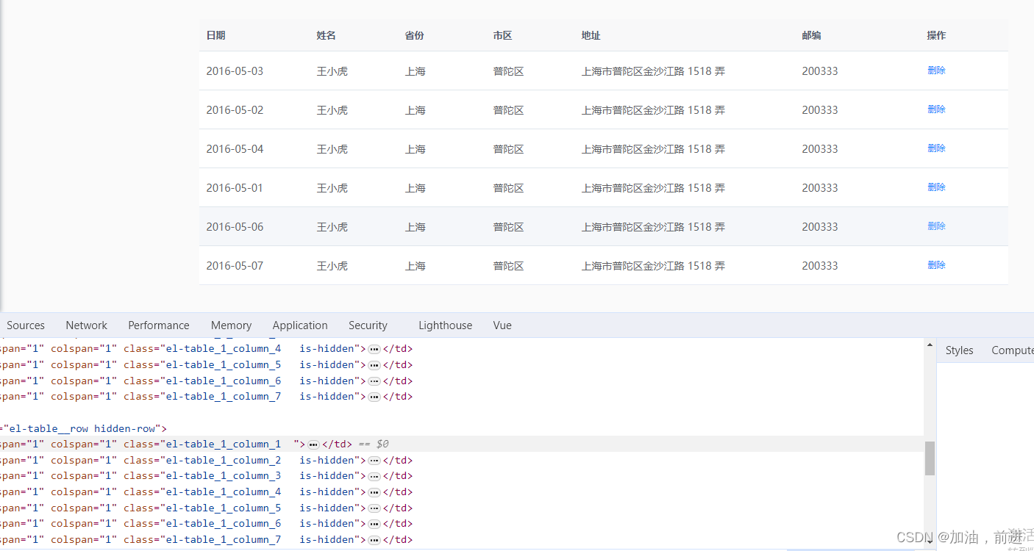1034x551 pixels.
Task: Click the 姓名 column header
Action: click(x=327, y=35)
